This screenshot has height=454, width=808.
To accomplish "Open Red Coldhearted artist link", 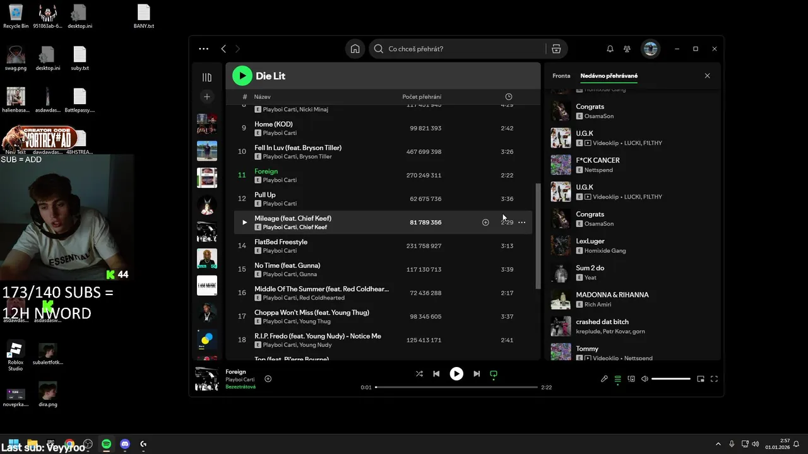I will tap(322, 298).
